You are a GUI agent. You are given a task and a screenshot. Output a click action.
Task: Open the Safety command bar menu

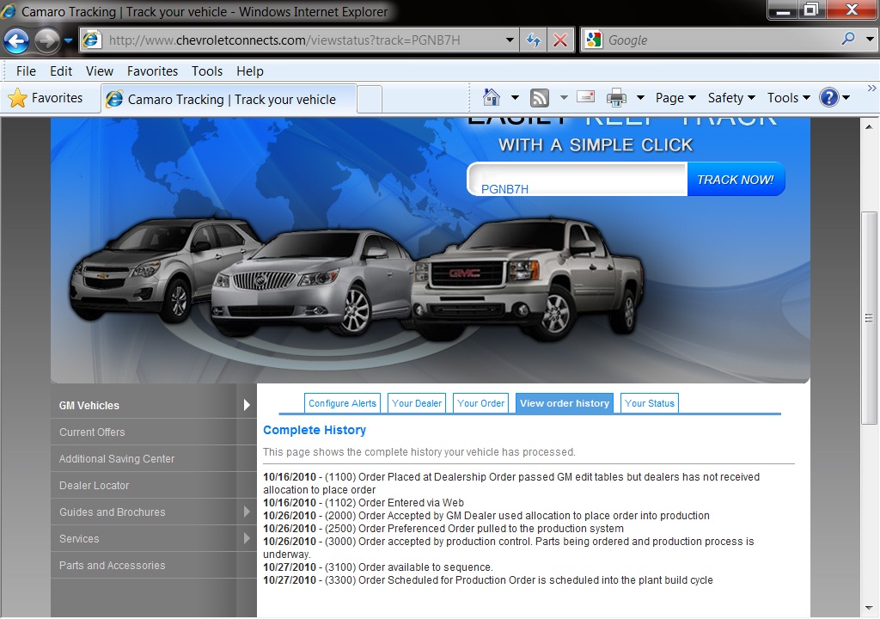731,98
